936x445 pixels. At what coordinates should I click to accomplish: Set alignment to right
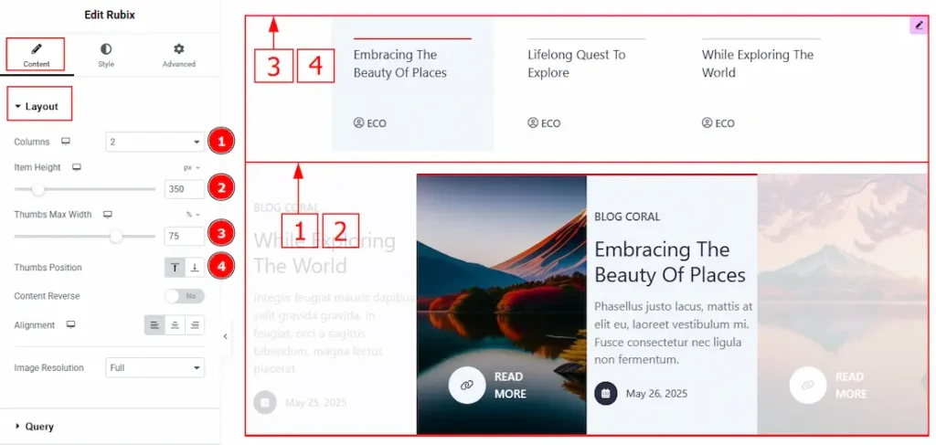[195, 325]
